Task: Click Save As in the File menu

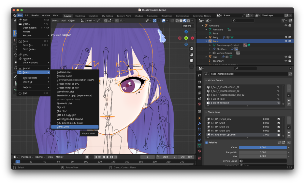Action: point(34,45)
